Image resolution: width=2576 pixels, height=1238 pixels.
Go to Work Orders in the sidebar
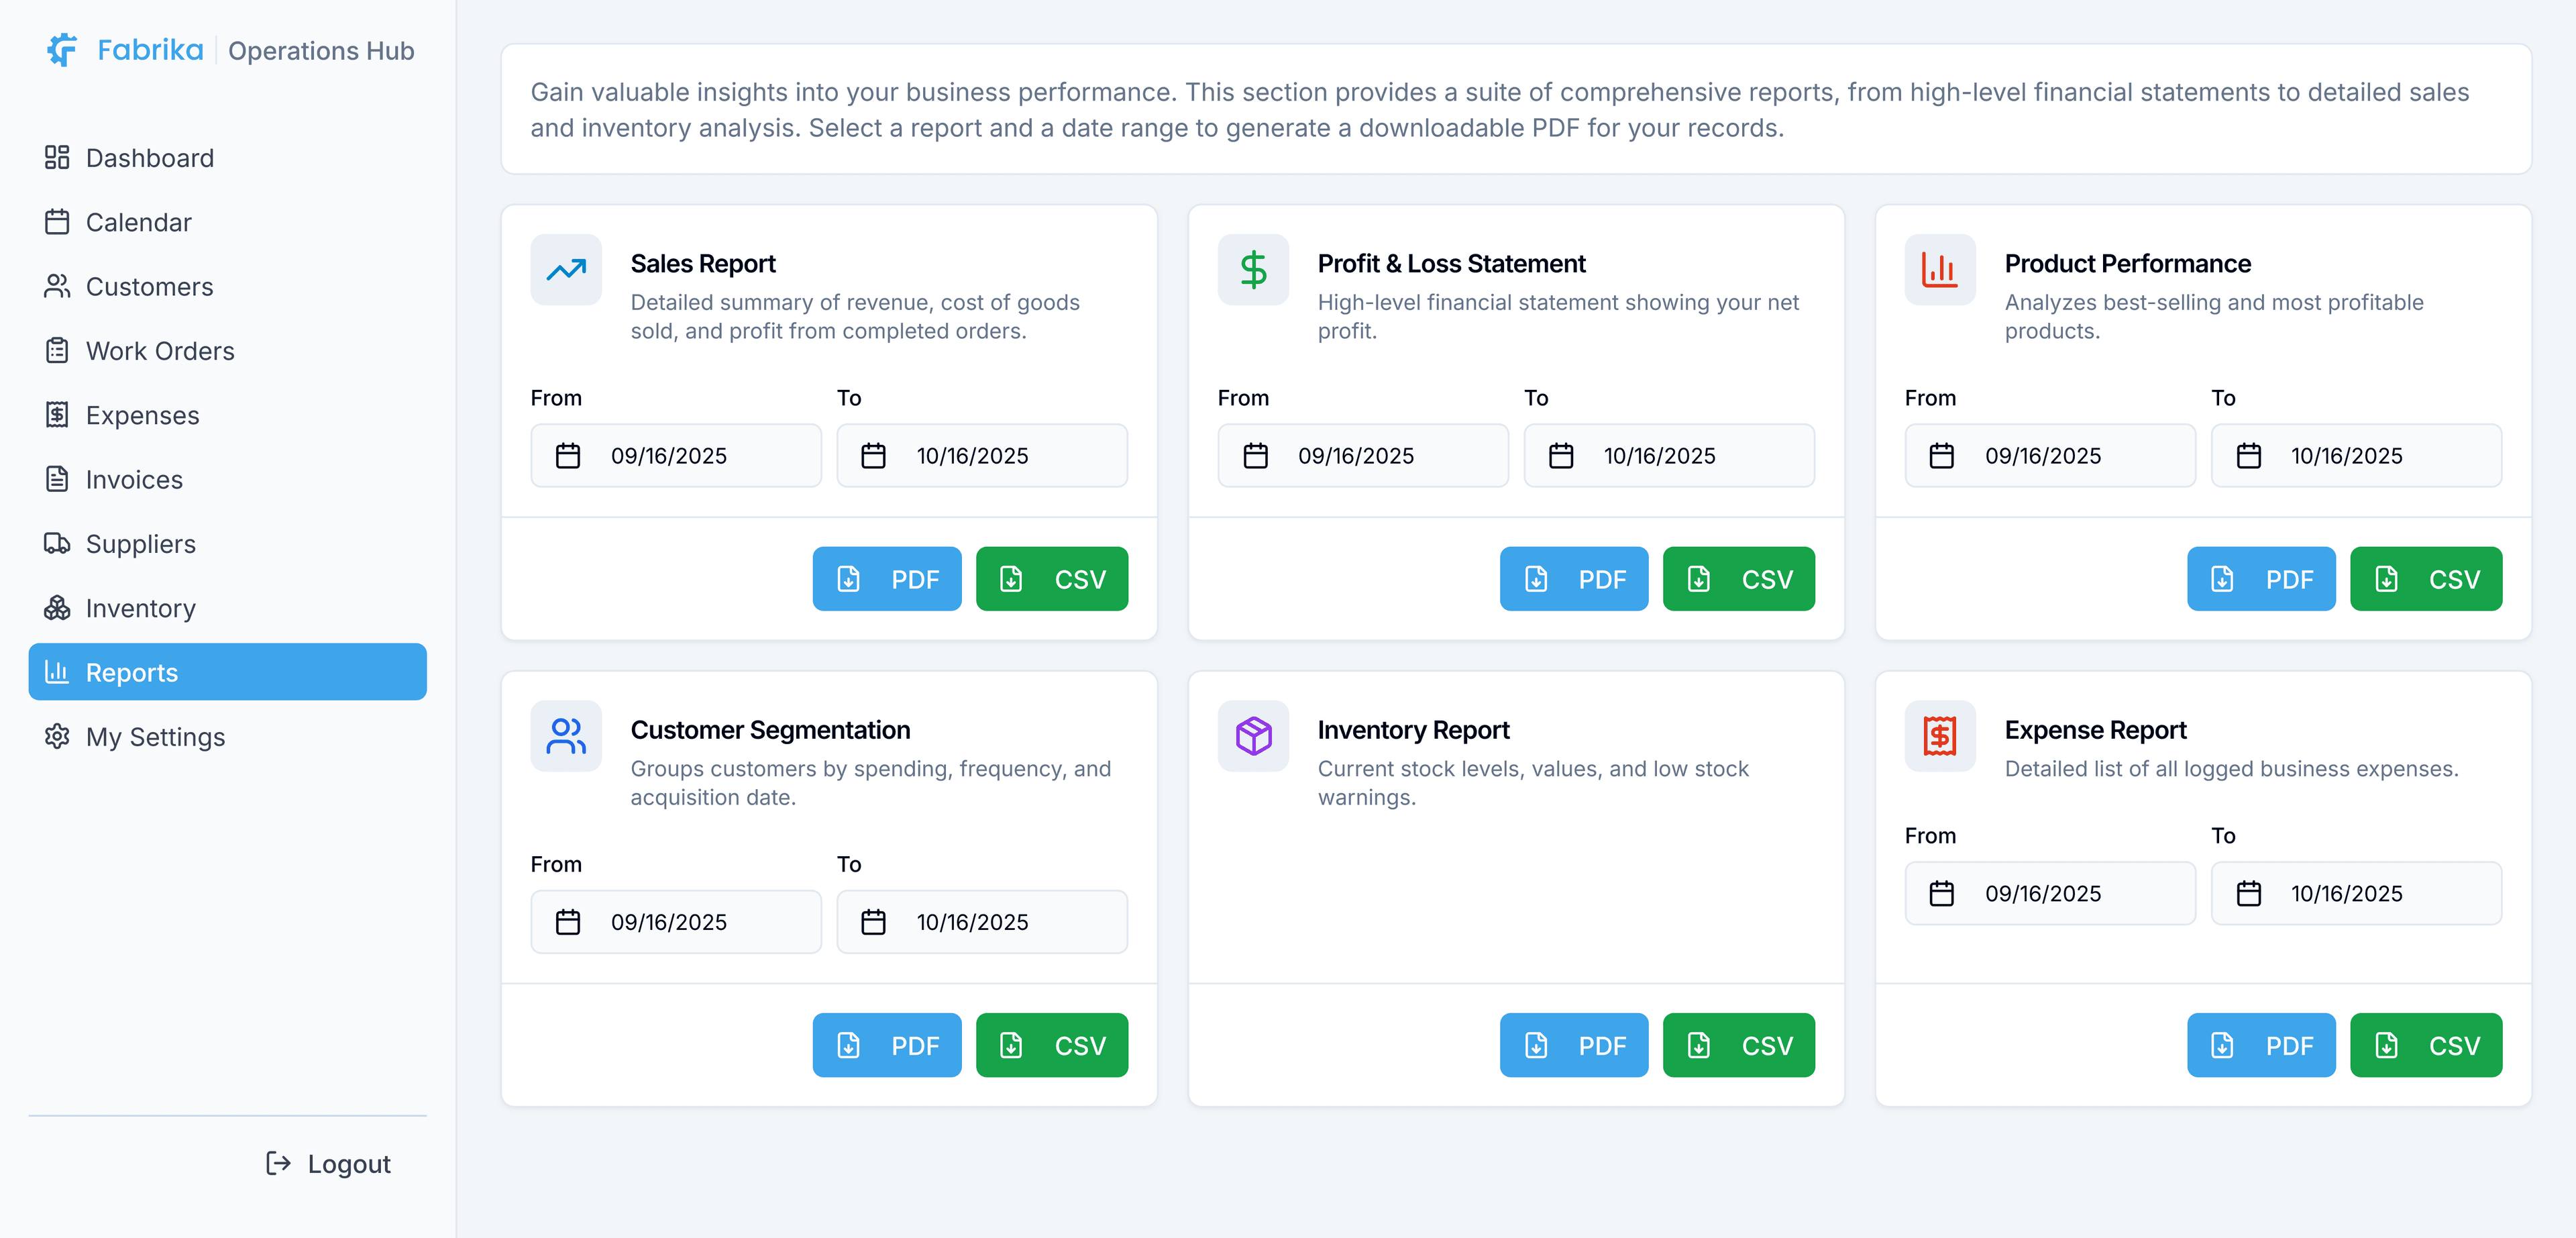click(159, 351)
